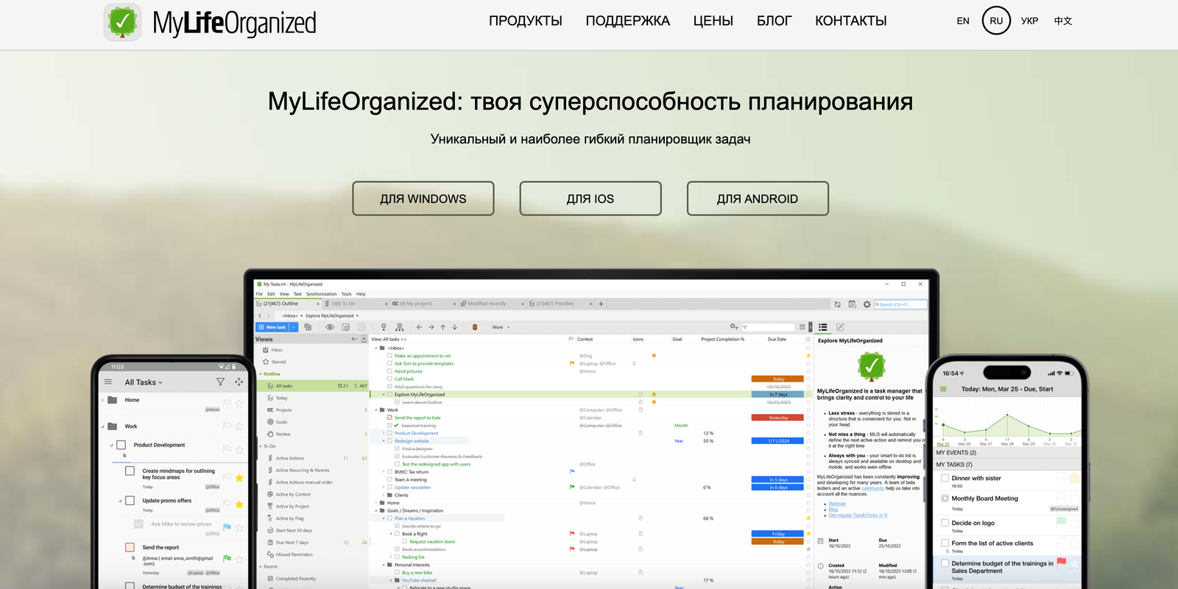
Task: Switch site language to 中文
Action: point(1063,21)
